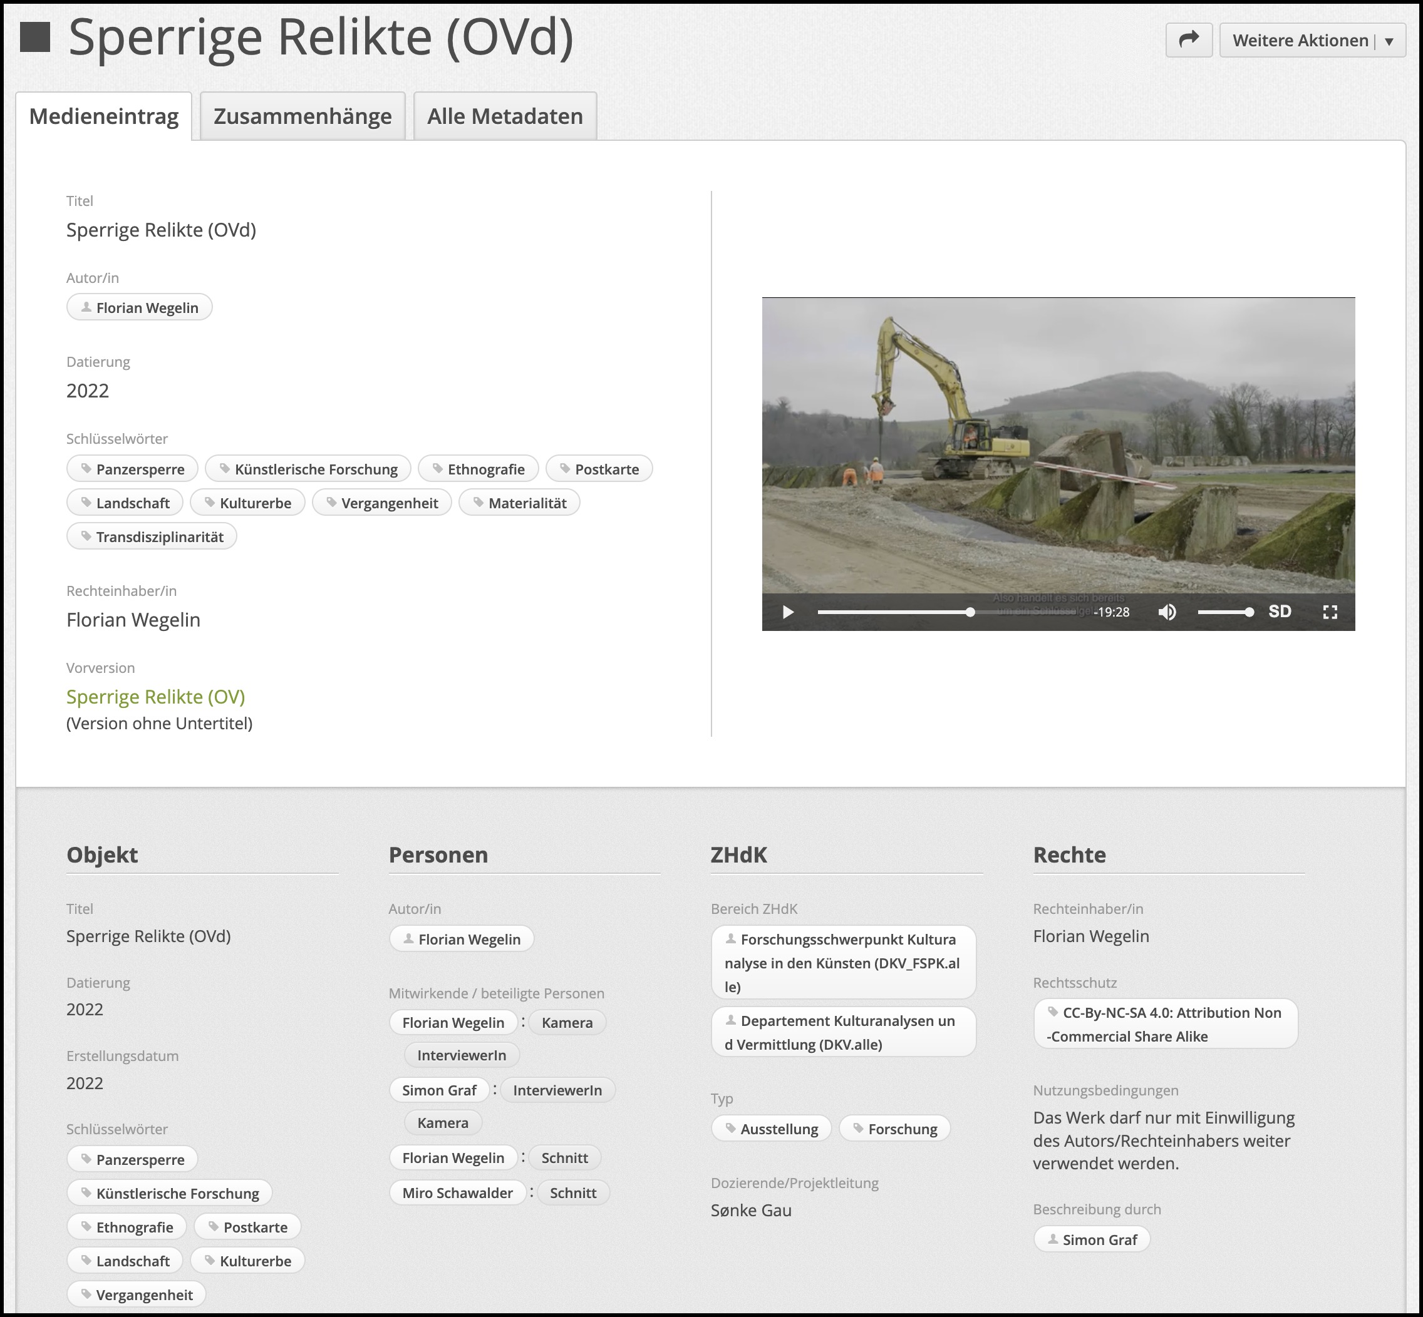Open the Simon Graf description author tag
This screenshot has height=1317, width=1423.
click(x=1092, y=1239)
